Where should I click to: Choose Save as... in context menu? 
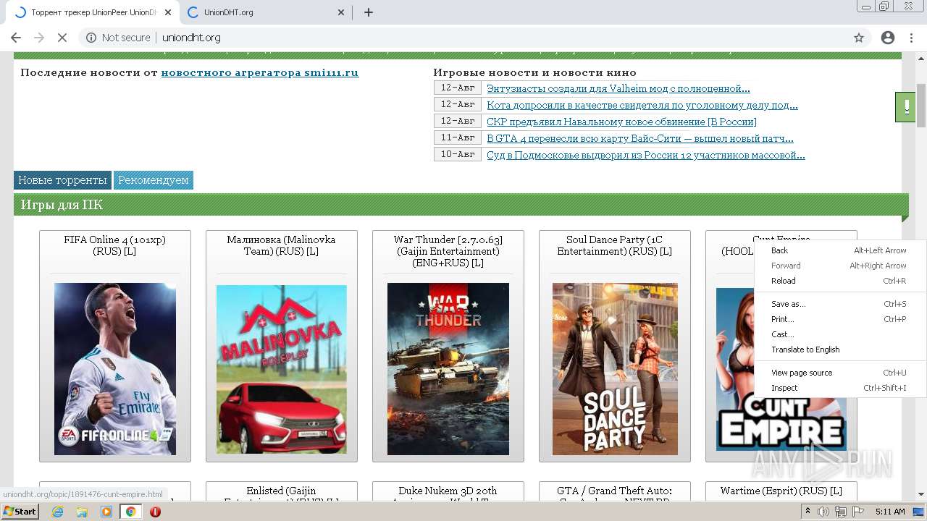(x=839, y=304)
